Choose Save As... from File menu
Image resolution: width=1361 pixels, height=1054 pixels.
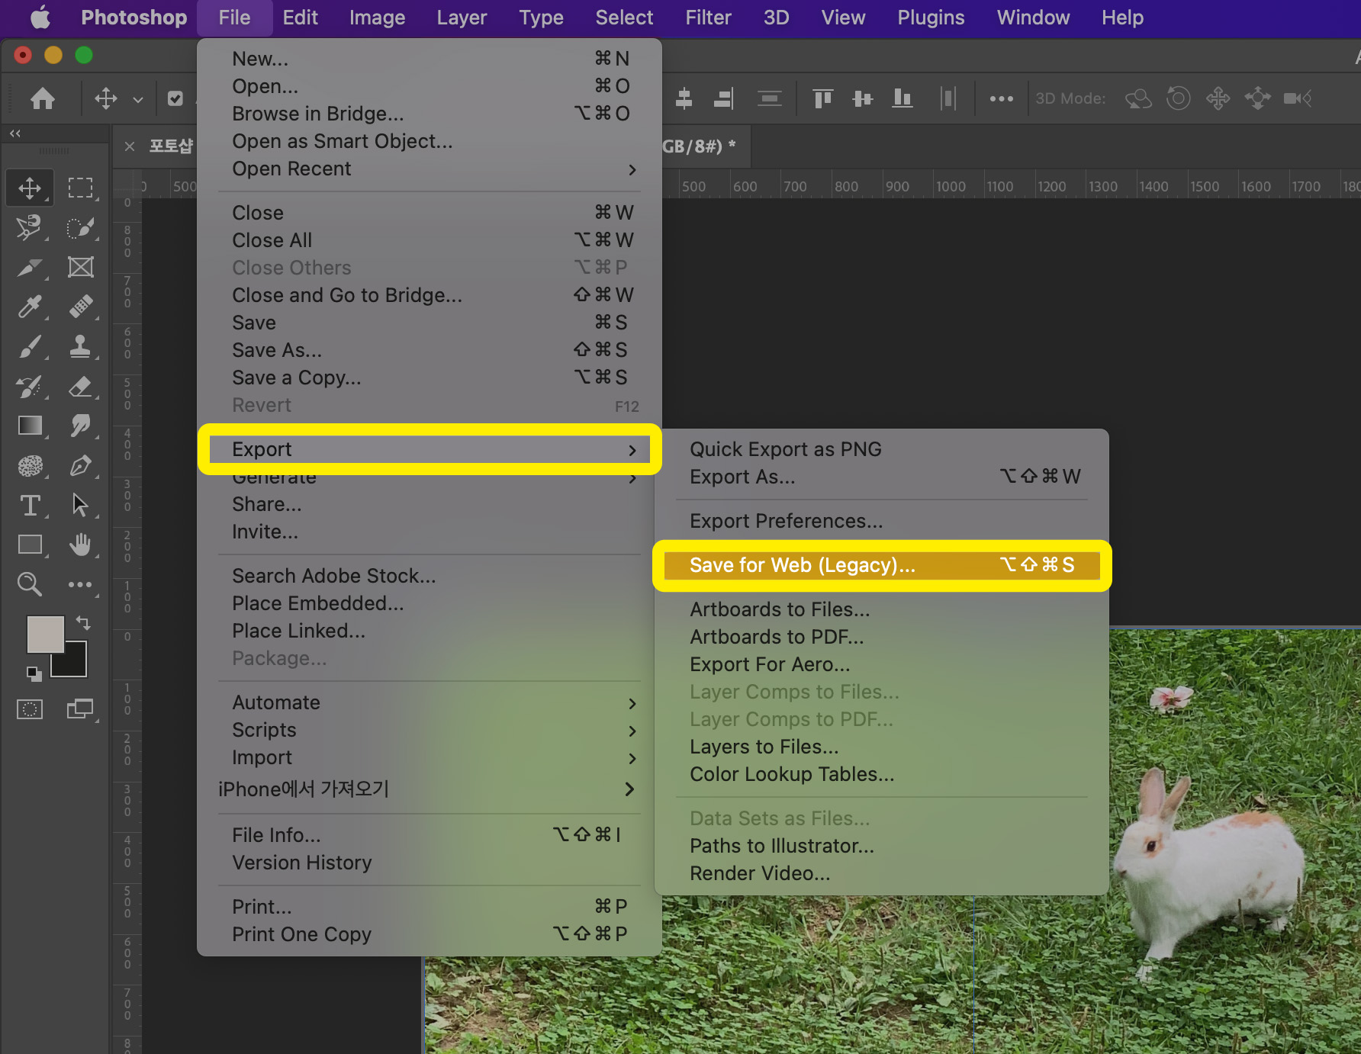pos(430,350)
